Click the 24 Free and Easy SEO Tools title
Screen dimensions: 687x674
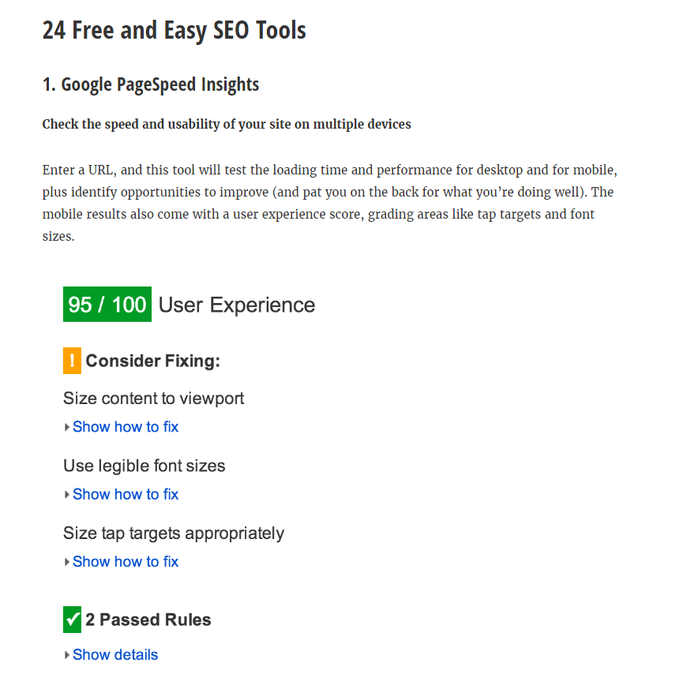(175, 31)
